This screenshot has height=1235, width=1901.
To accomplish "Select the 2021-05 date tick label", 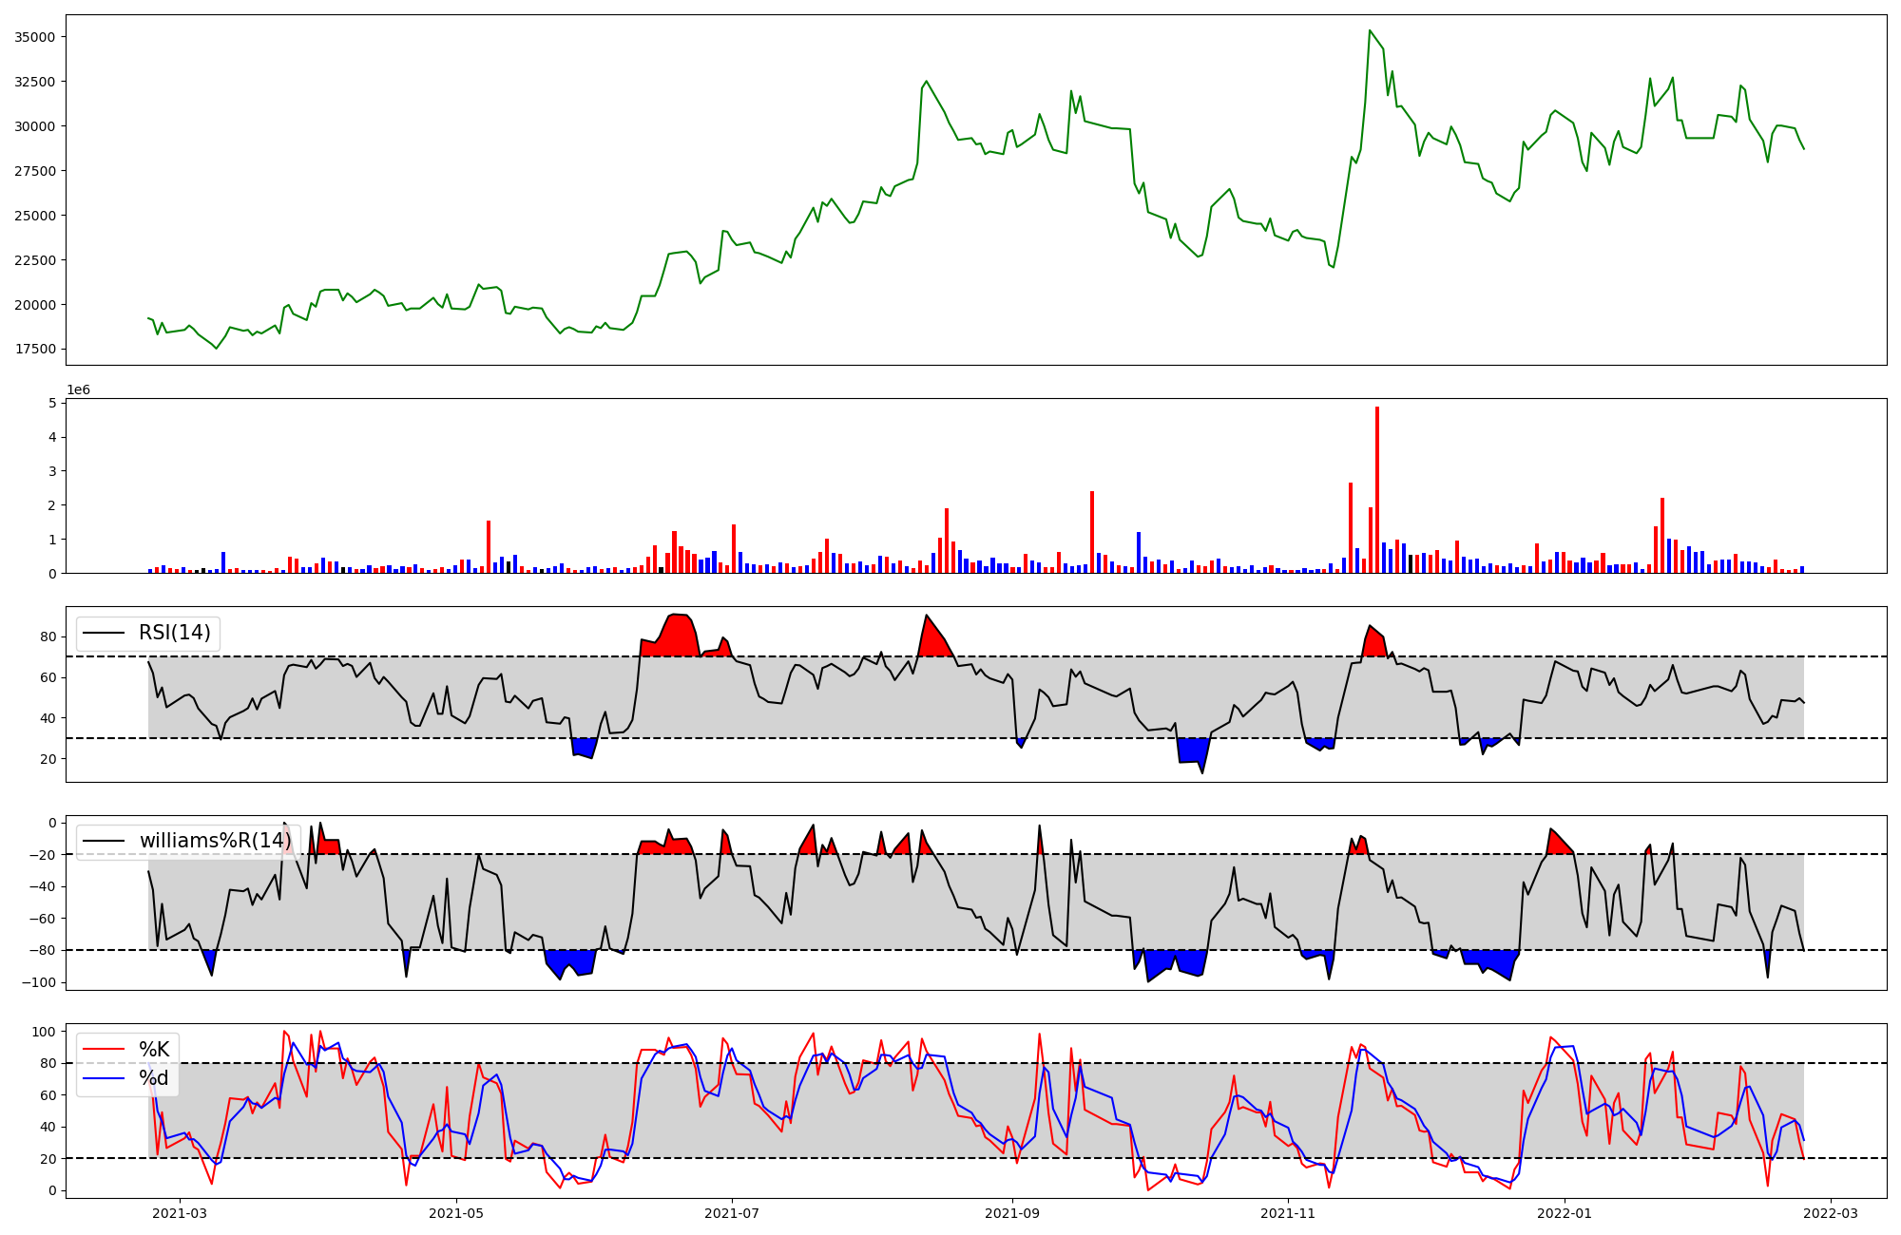I will coord(457,1213).
